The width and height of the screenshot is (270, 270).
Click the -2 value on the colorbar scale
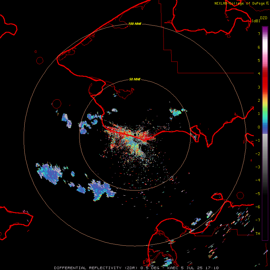coord(258,154)
